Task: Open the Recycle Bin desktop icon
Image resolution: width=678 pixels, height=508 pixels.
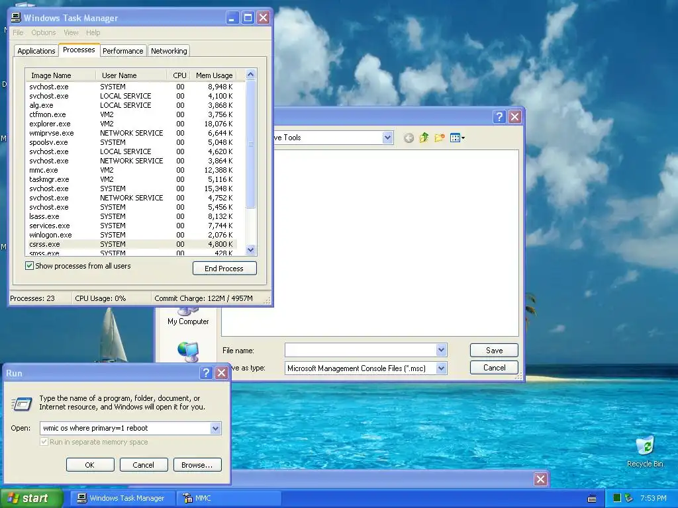Action: click(x=645, y=452)
